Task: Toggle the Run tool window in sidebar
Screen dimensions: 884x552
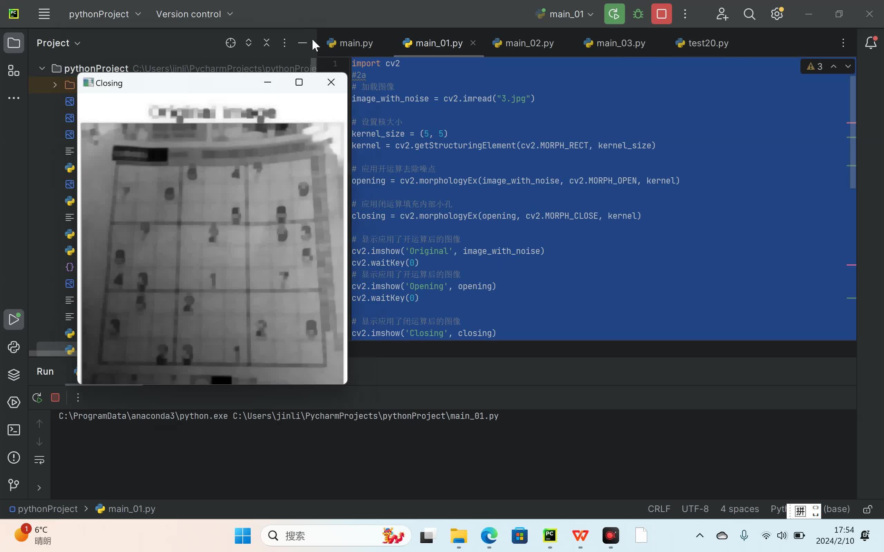Action: coord(14,319)
